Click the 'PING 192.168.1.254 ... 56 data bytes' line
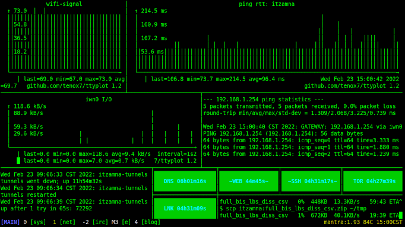Screen dimensions: 405x227 283,133
